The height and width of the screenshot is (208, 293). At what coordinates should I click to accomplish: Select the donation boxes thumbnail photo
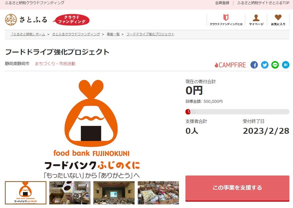[x=70, y=193]
